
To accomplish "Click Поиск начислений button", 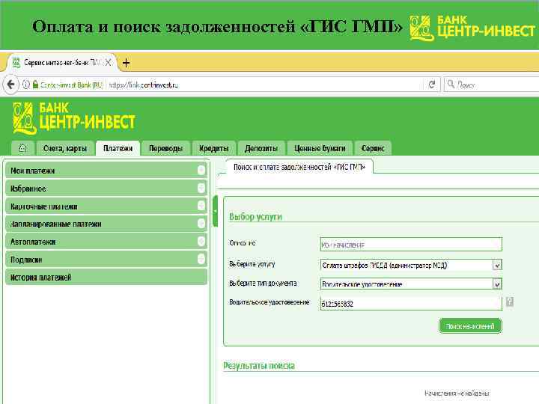I will pyautogui.click(x=470, y=326).
